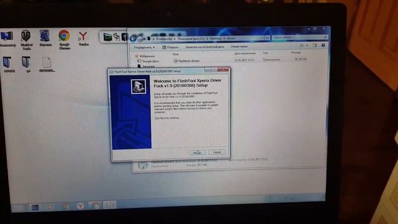
Task: Click the Flashtool breadcrumb in the address bar
Action: (x=216, y=39)
